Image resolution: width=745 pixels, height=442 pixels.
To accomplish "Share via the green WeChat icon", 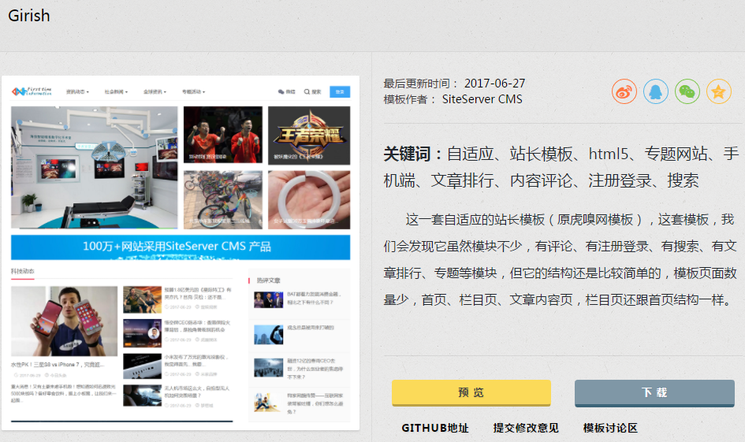I will 687,91.
